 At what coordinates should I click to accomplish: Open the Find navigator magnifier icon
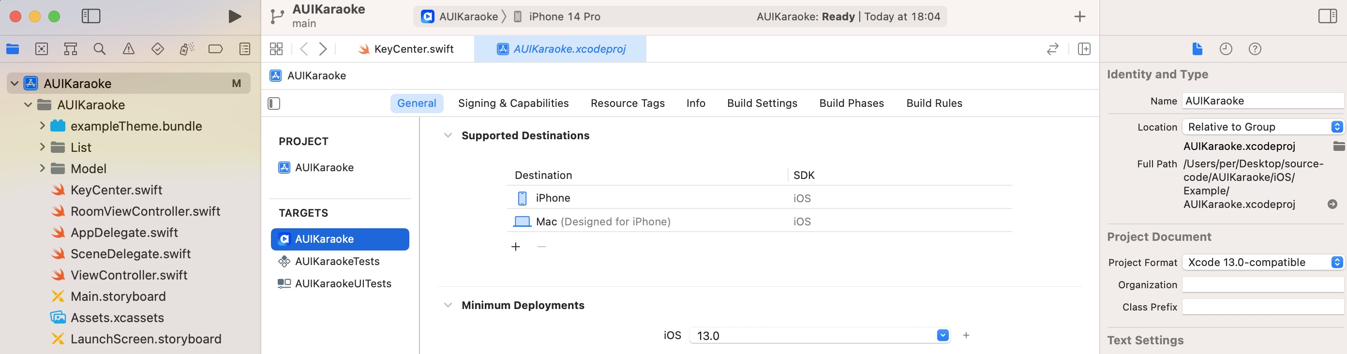99,49
